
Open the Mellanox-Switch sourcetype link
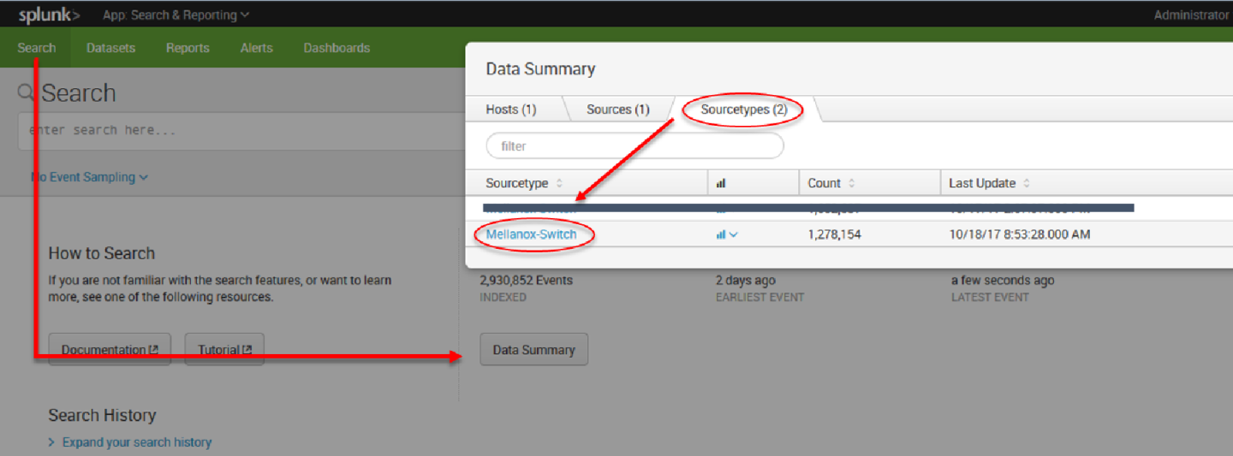531,234
